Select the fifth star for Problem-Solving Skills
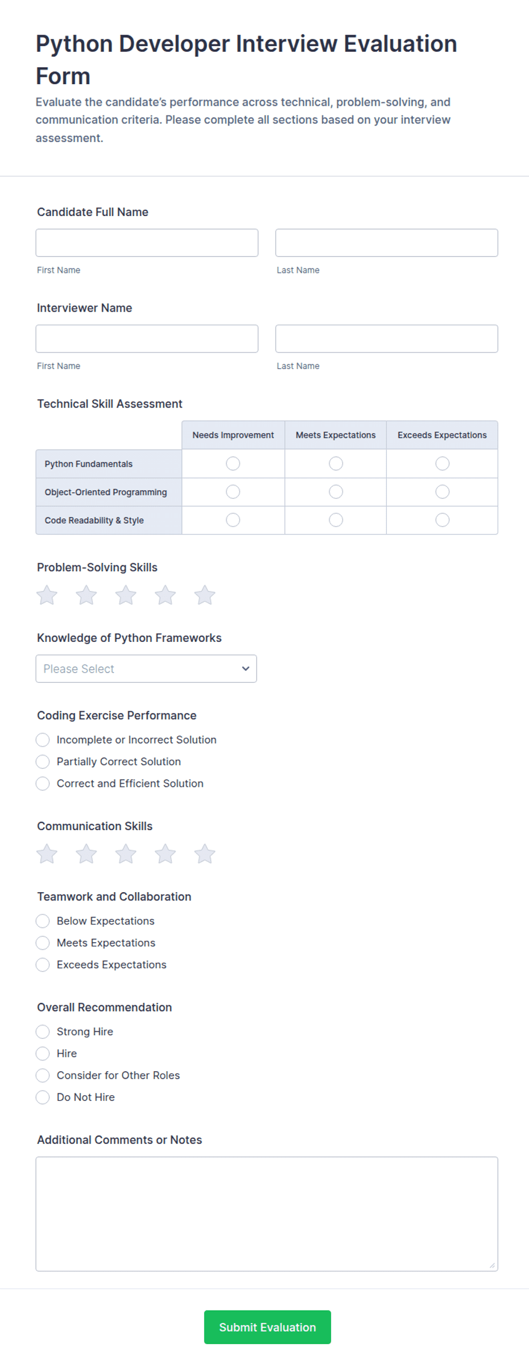The height and width of the screenshot is (1372, 529). (x=205, y=595)
